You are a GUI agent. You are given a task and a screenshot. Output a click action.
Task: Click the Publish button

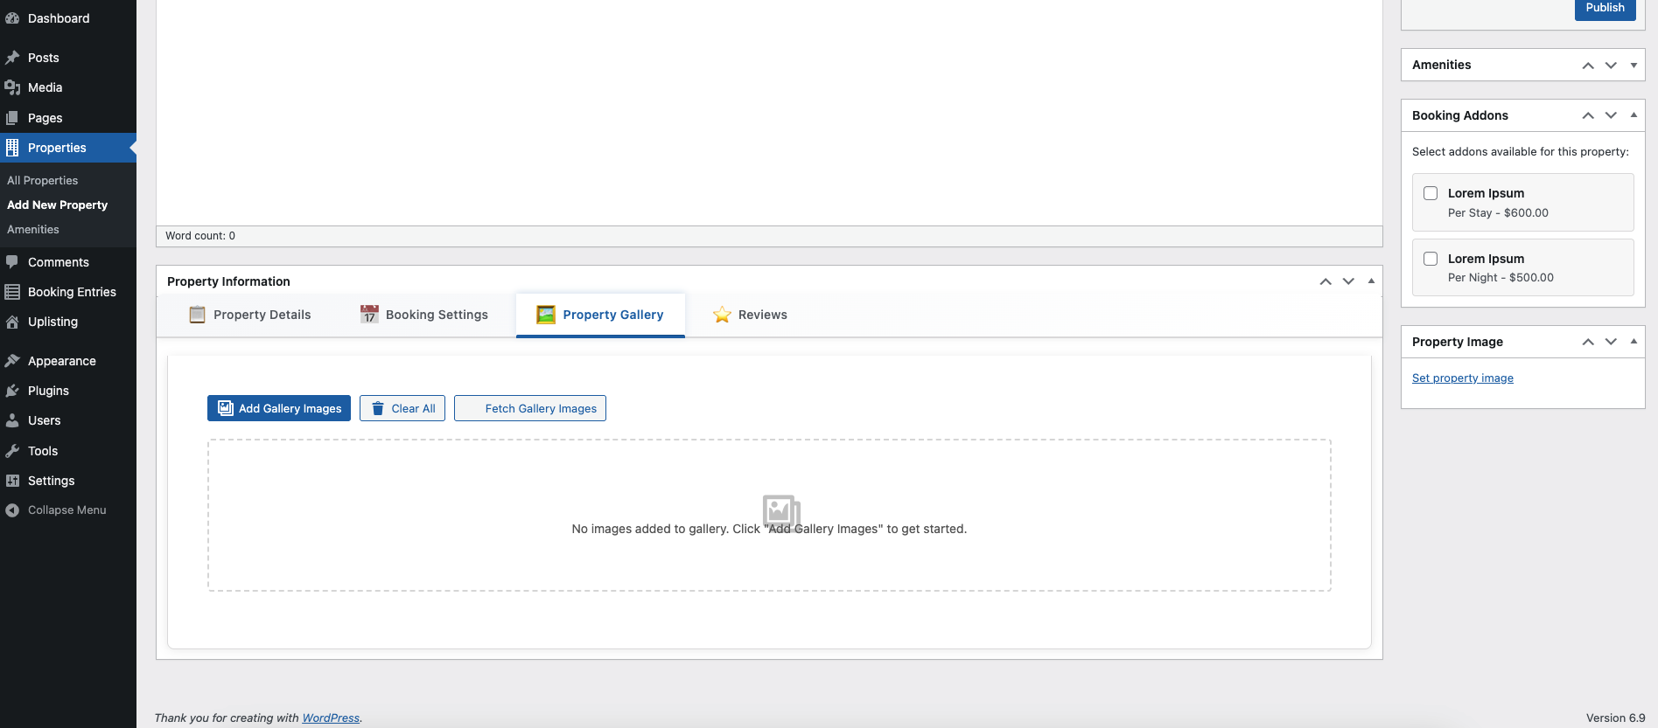(1606, 9)
